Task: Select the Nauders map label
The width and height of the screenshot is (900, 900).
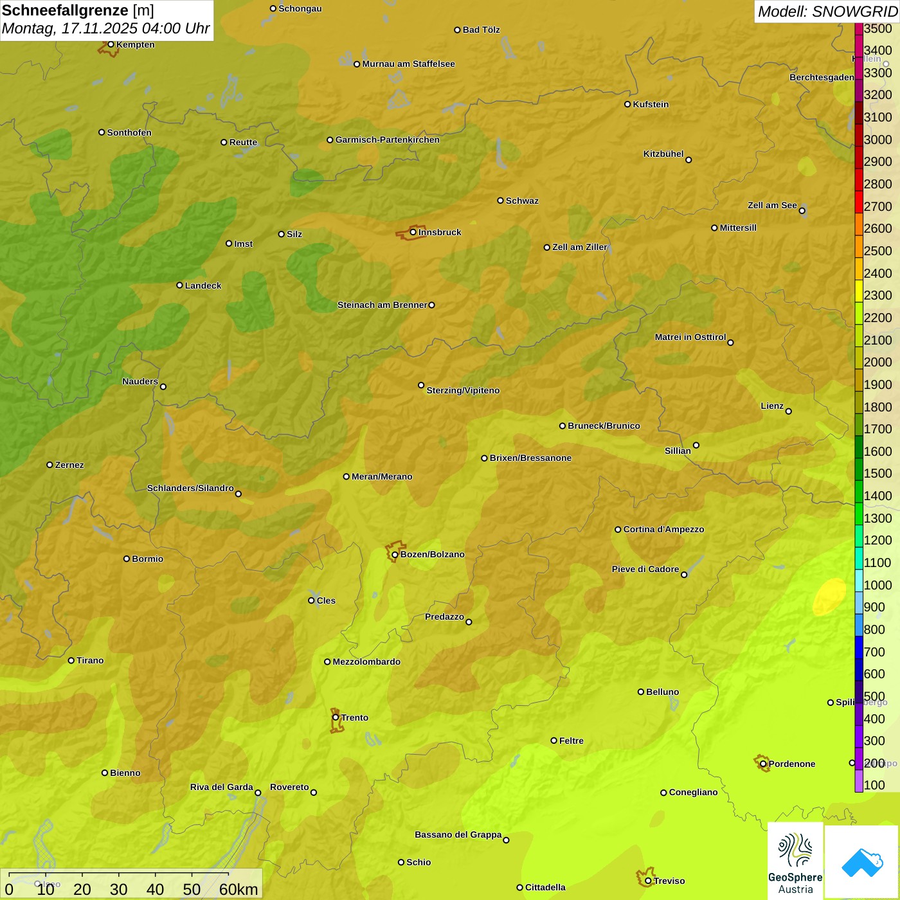Action: coord(140,381)
